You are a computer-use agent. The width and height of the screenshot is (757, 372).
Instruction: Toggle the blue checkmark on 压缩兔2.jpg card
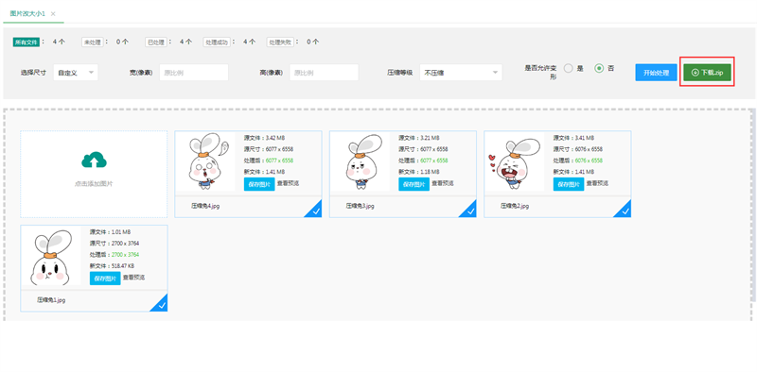coord(625,211)
